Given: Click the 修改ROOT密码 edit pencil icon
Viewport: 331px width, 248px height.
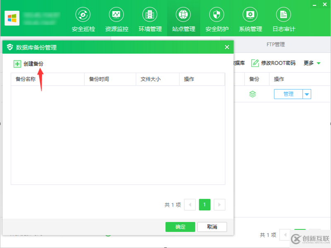Looking at the screenshot, I should [255, 63].
